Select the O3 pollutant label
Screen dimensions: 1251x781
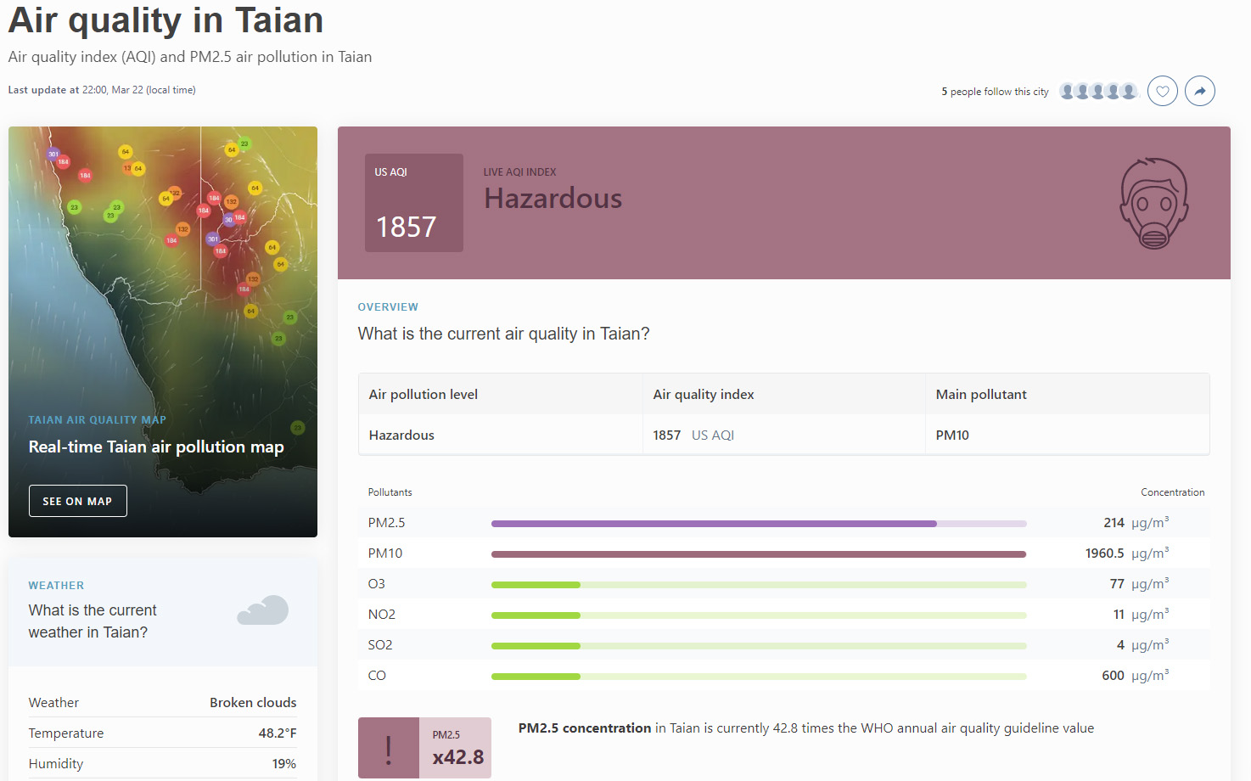coord(376,584)
